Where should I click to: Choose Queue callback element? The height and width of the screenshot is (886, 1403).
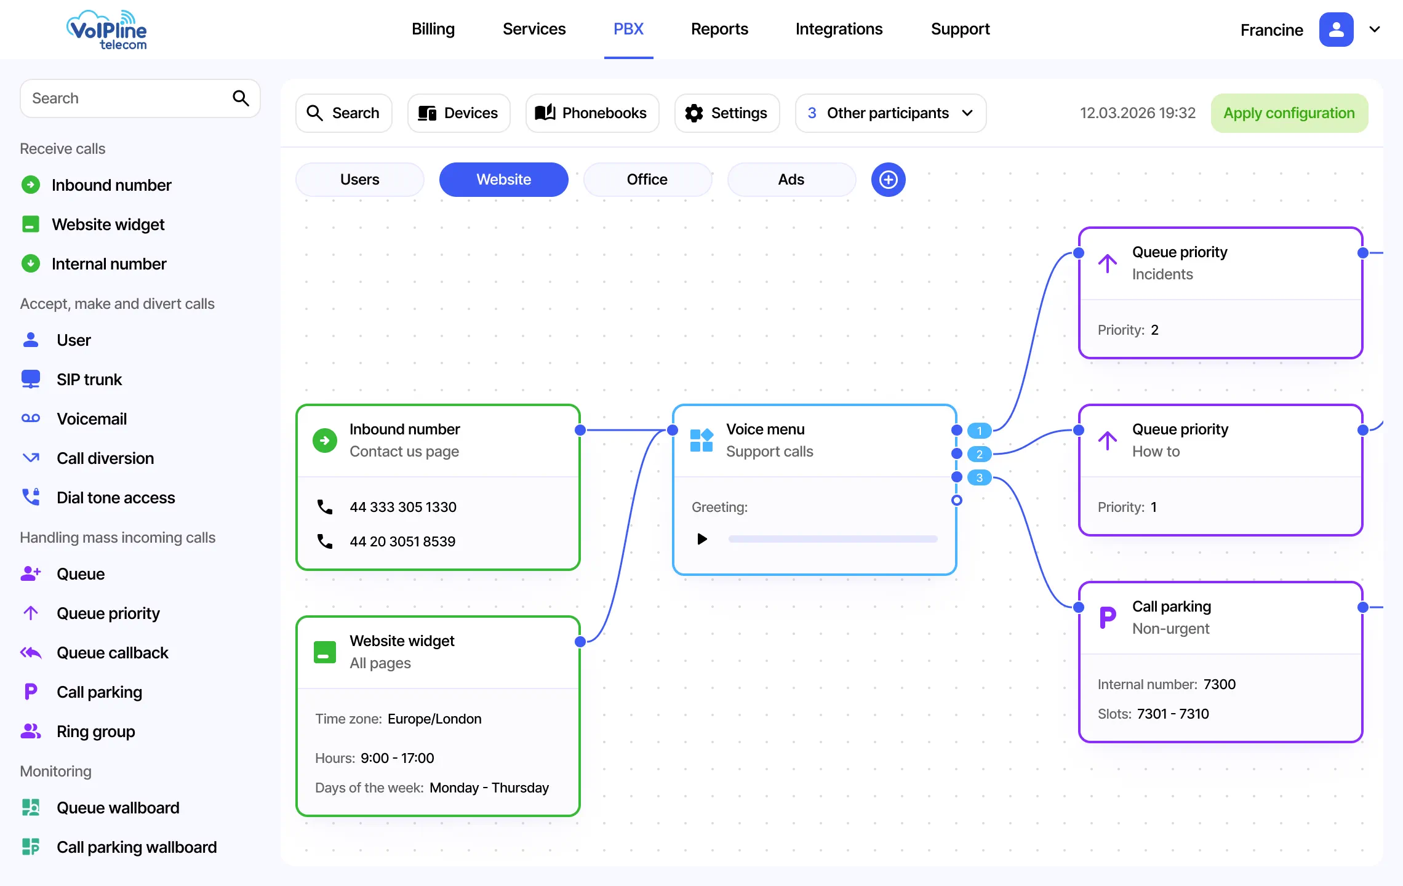point(95,653)
